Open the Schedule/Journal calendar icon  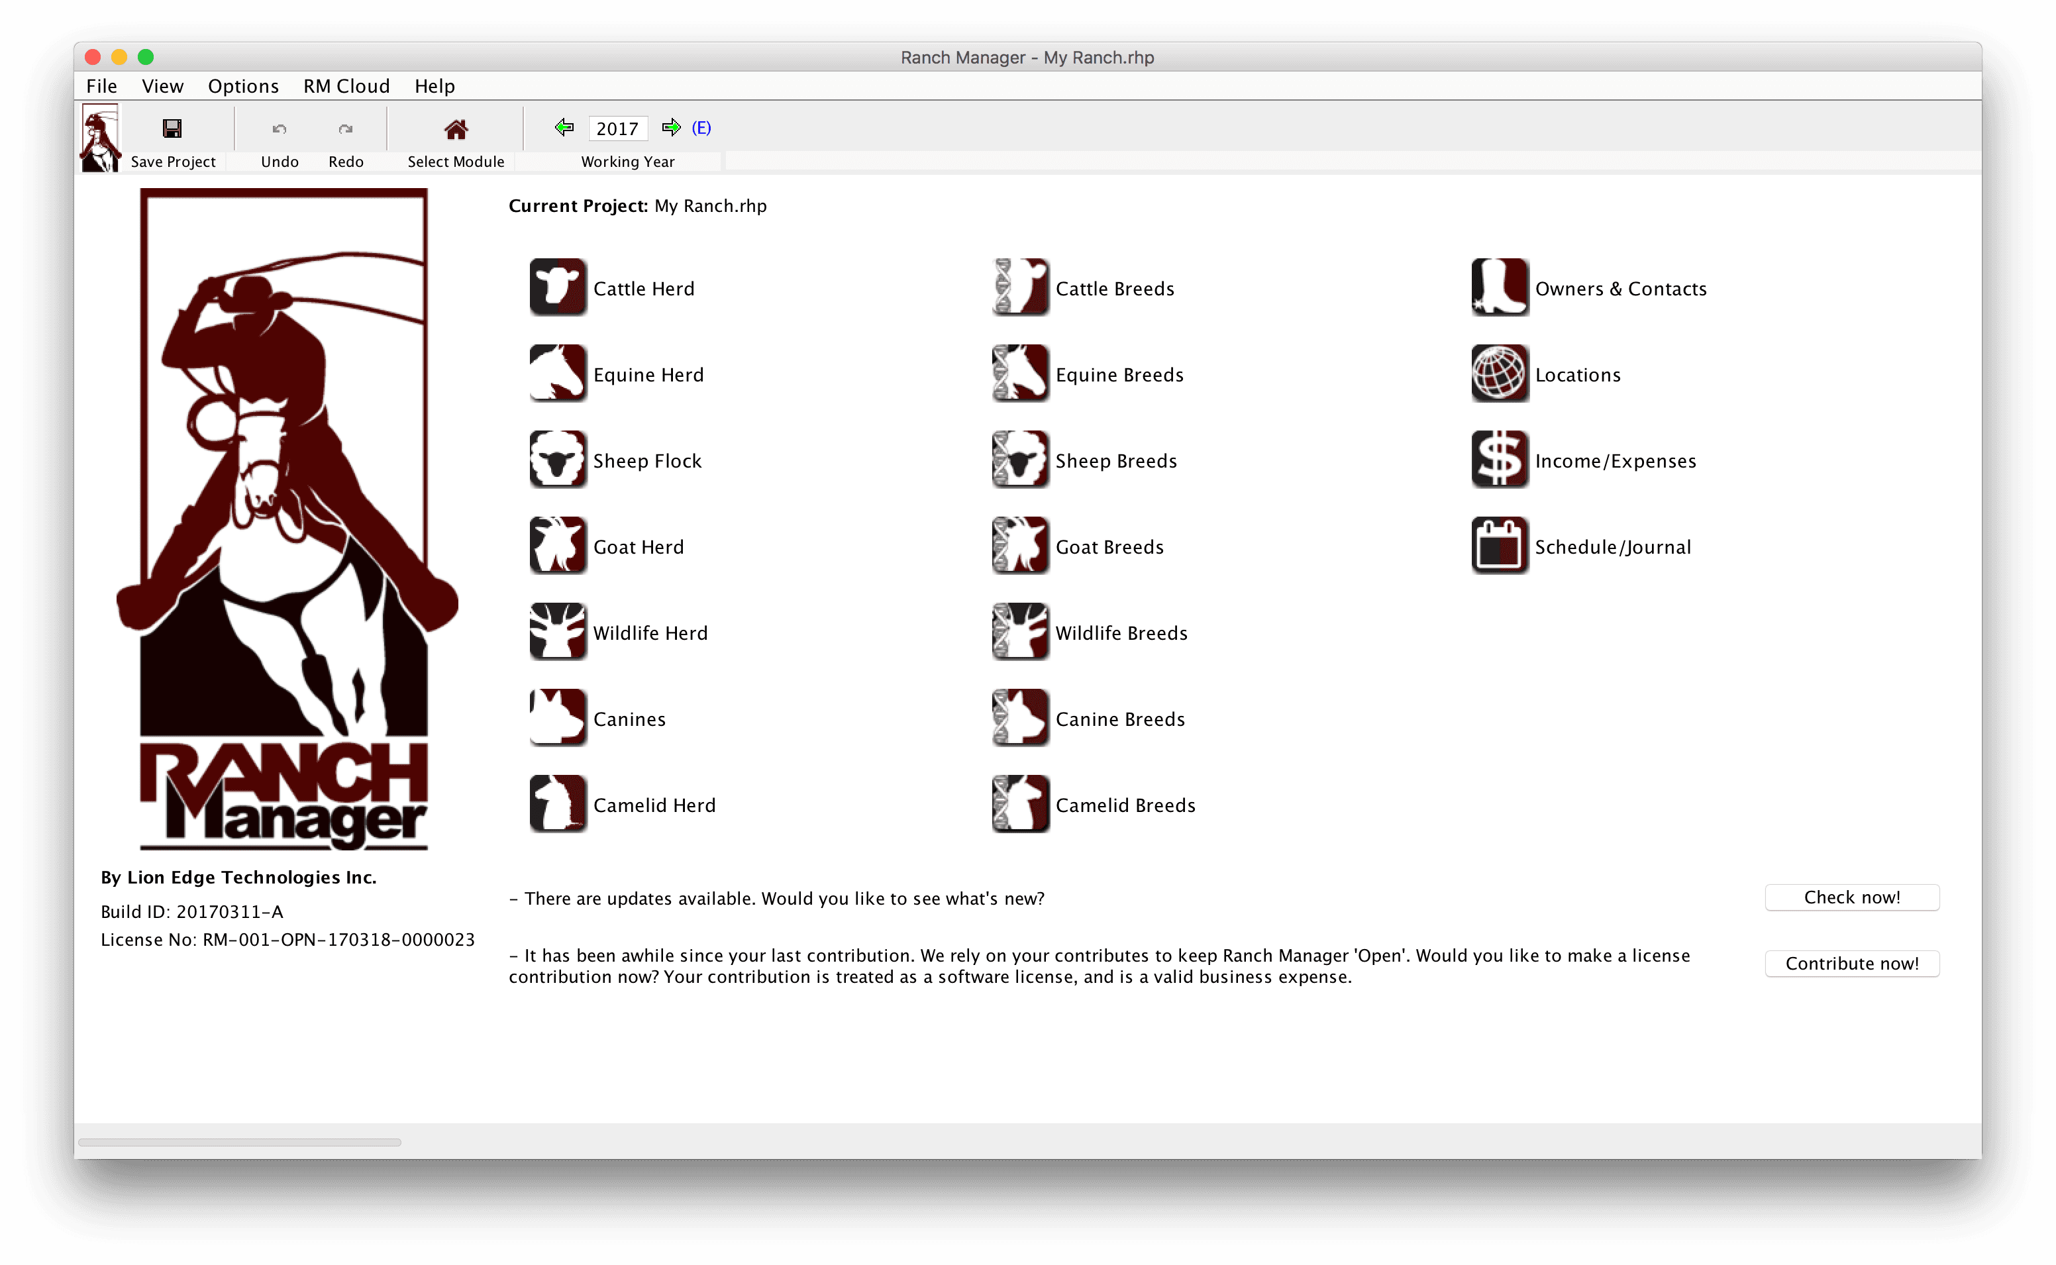coord(1499,546)
